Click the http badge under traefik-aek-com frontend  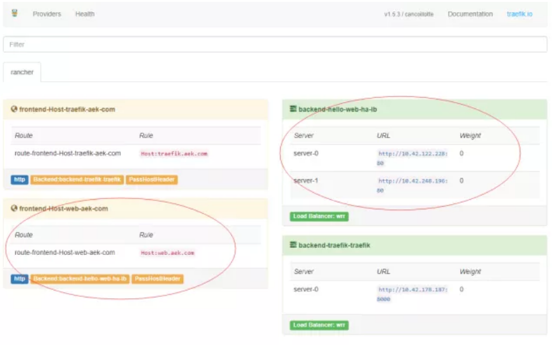click(x=20, y=179)
